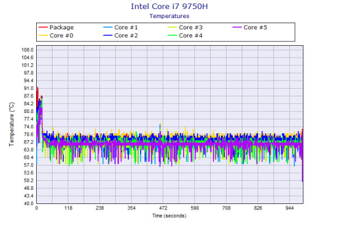The image size is (339, 226).
Task: Click the purple Core #5 line swatch
Action: point(237,27)
